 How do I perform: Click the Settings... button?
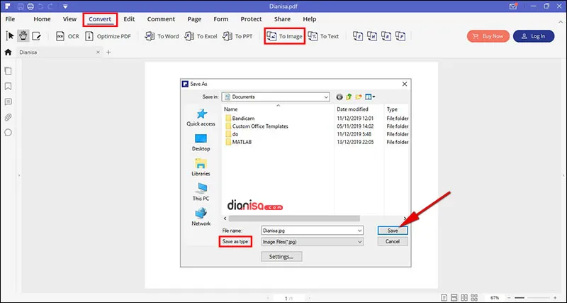click(281, 257)
